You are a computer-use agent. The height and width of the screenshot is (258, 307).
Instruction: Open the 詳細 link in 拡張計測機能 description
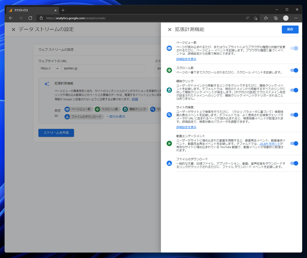(x=135, y=99)
